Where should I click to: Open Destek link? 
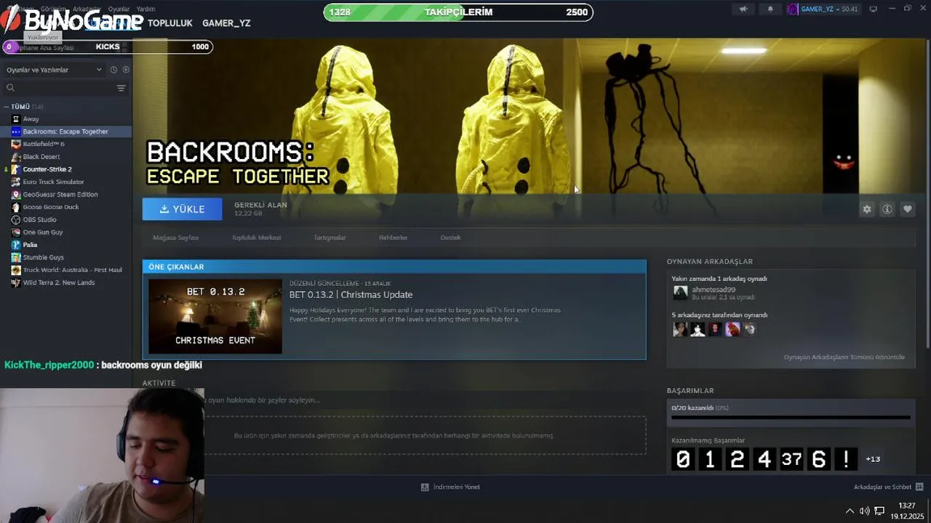coord(450,238)
